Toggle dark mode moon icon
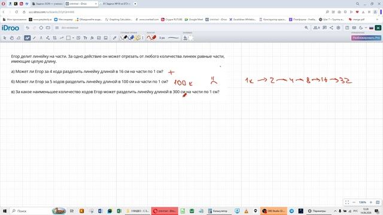This screenshot has width=383, height=215. [x=361, y=28]
